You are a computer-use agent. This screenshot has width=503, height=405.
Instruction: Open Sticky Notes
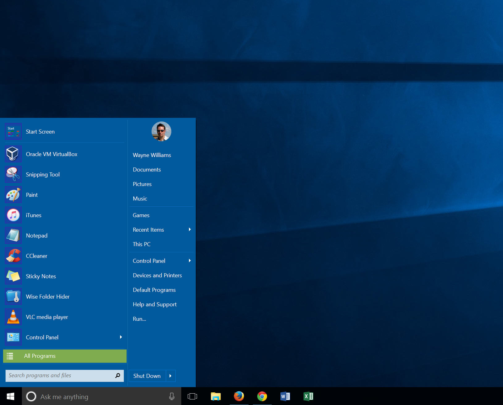[41, 276]
